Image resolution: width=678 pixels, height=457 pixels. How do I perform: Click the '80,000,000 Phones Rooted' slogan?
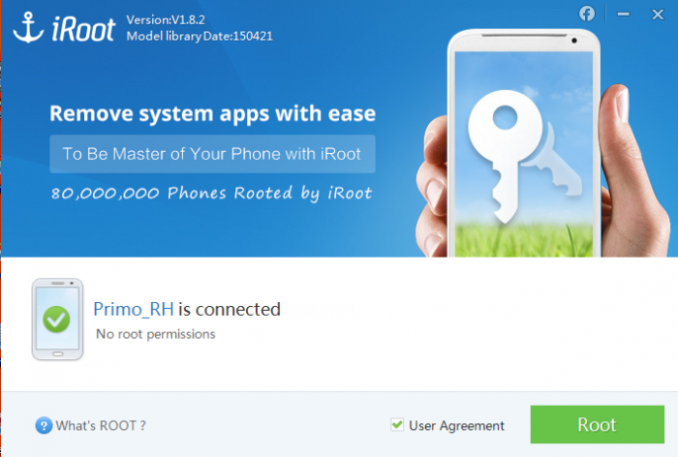[x=211, y=194]
